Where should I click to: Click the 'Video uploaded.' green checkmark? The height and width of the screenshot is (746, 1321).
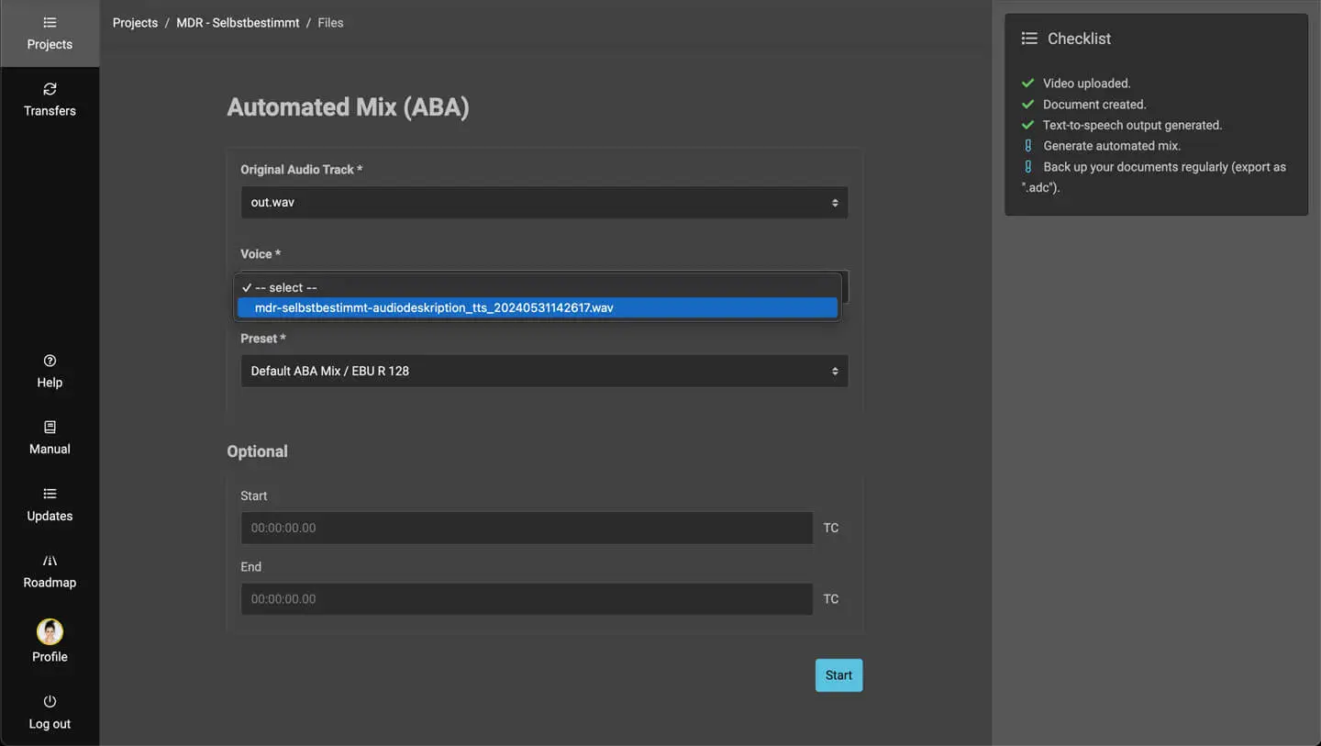pyautogui.click(x=1027, y=84)
